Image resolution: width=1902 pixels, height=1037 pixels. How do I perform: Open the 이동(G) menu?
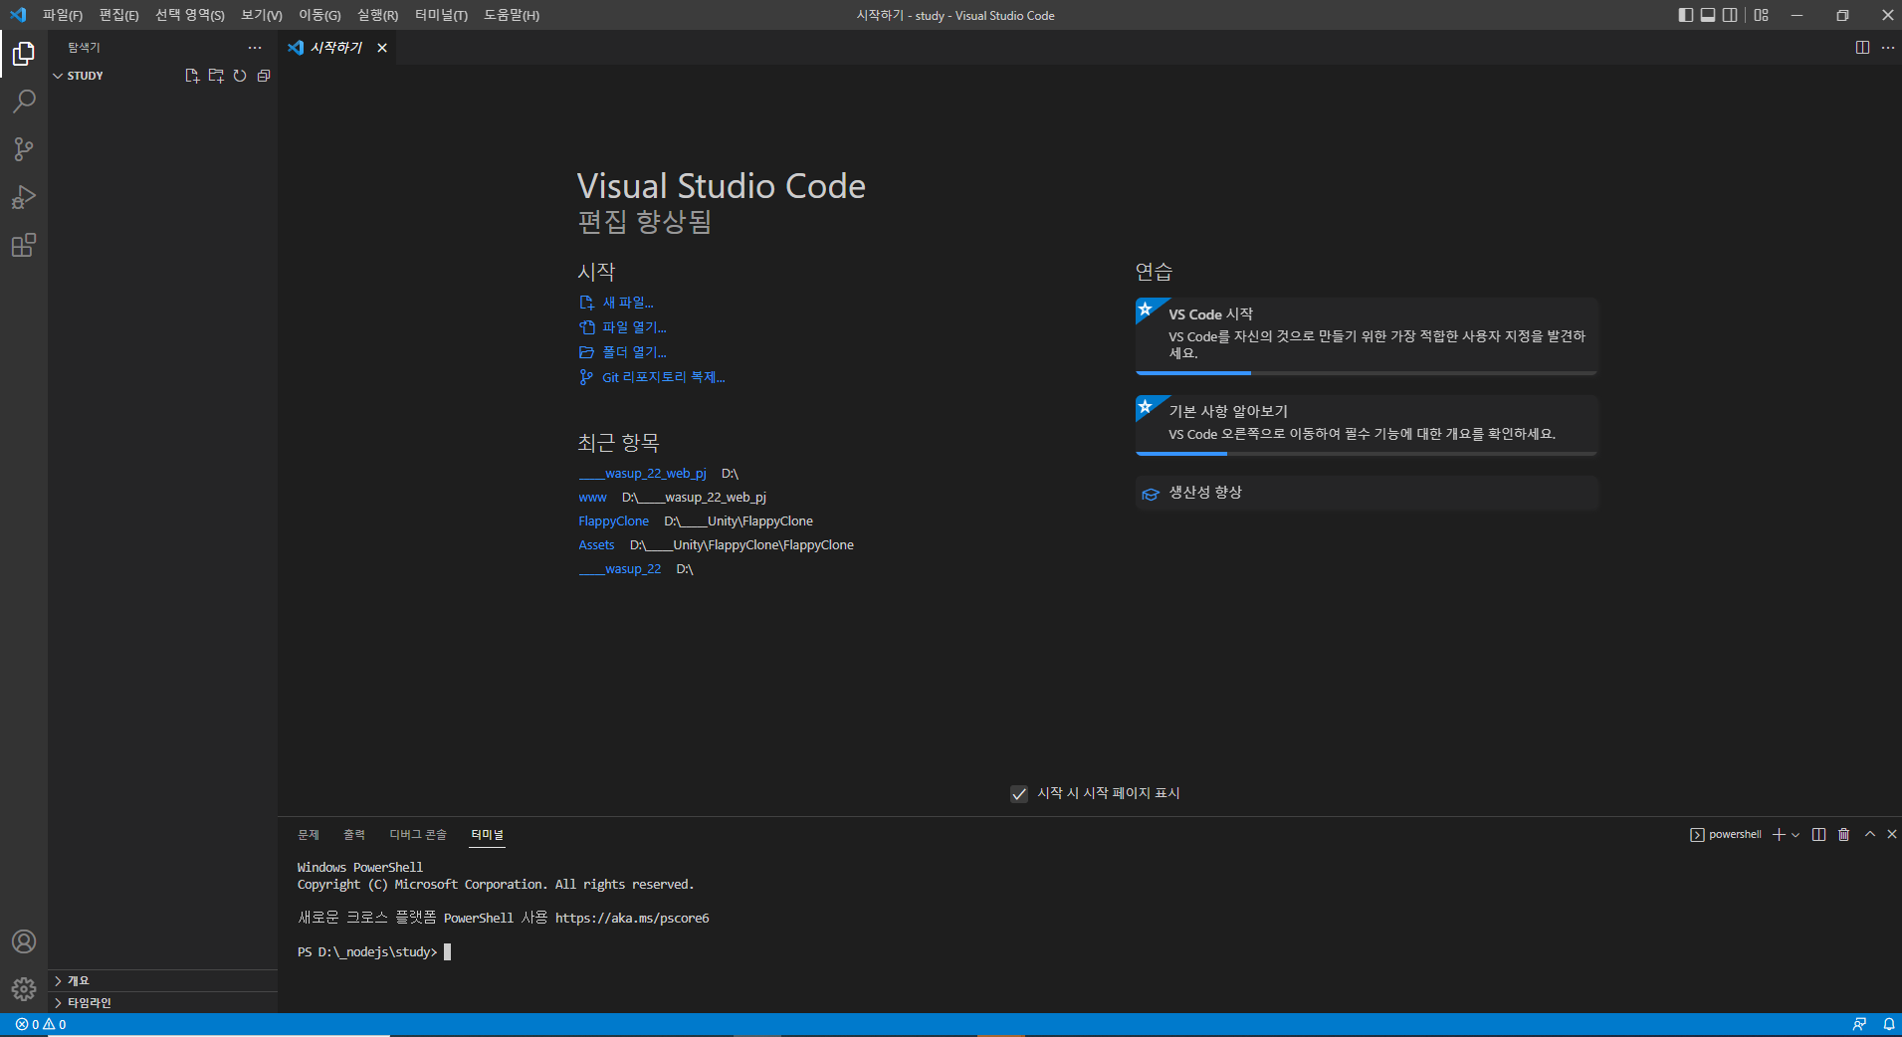point(319,15)
